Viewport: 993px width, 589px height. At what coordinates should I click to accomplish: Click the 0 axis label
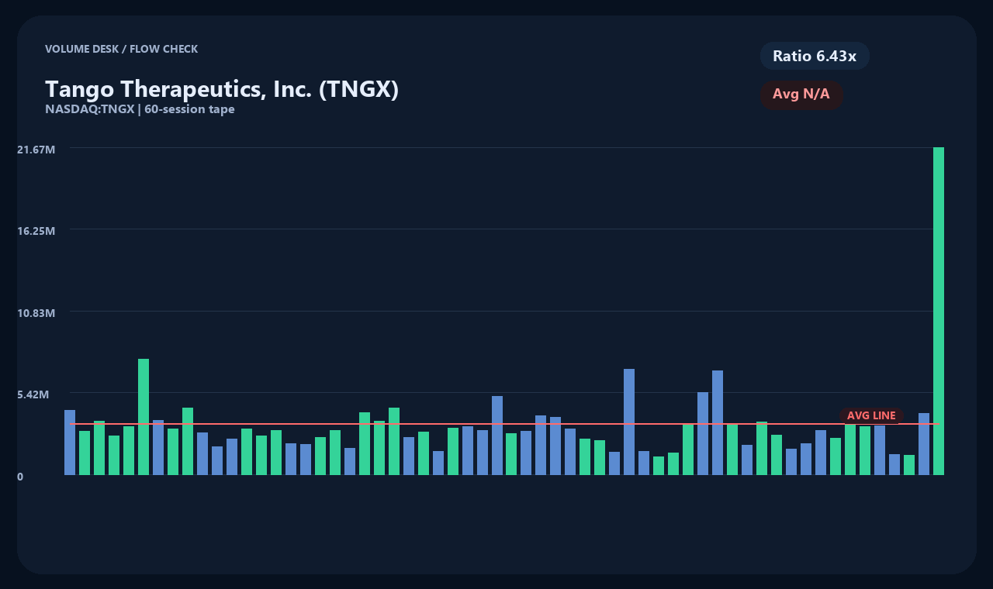pyautogui.click(x=20, y=477)
